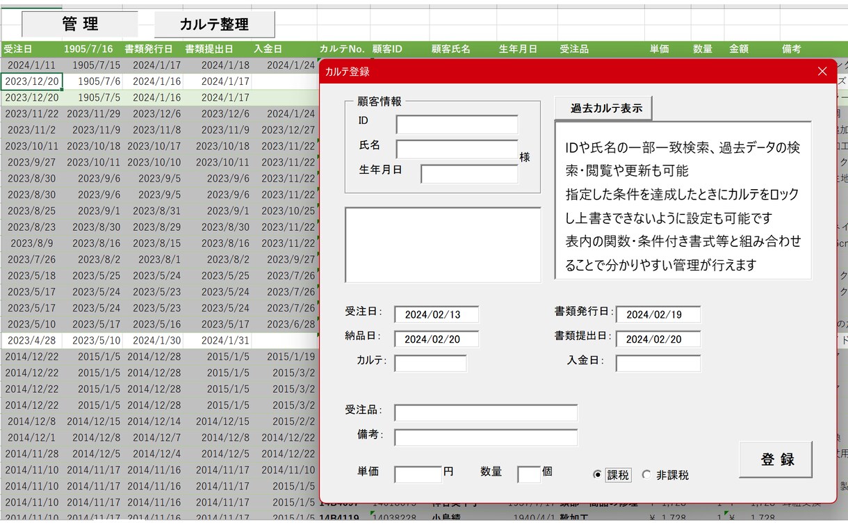Click the 1905/7/16 column header cell
This screenshot has height=525, width=848.
click(92, 49)
